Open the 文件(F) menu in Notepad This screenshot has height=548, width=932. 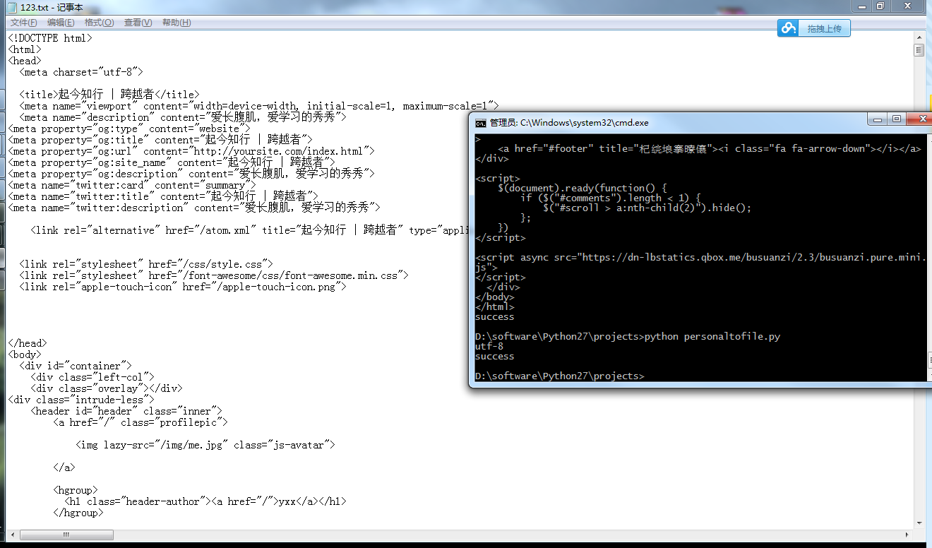24,23
